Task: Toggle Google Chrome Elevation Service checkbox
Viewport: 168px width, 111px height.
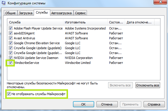Action: (10, 43)
